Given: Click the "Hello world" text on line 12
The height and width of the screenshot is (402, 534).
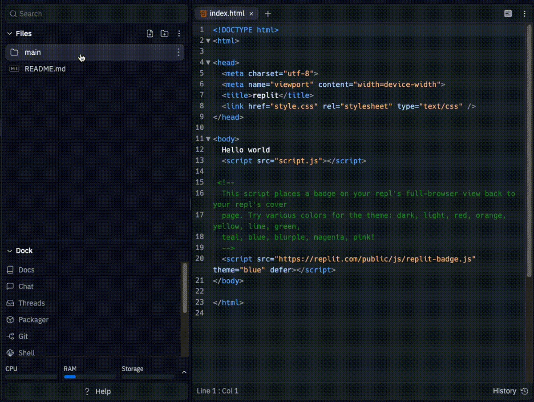Looking at the screenshot, I should click(x=246, y=150).
